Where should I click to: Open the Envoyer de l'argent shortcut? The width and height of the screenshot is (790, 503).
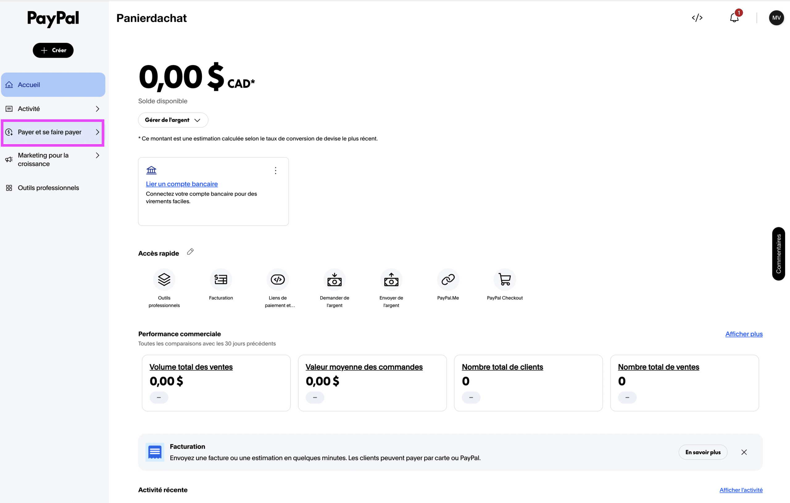point(391,280)
